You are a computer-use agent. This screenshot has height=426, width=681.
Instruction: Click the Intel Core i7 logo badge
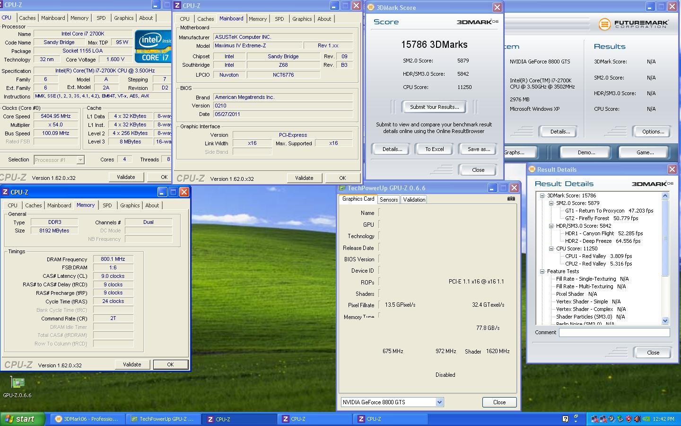click(x=153, y=46)
